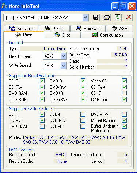The image size is (137, 173).
Task: Toggle DVD+R read feature checkbox
Action: (x=83, y=93)
